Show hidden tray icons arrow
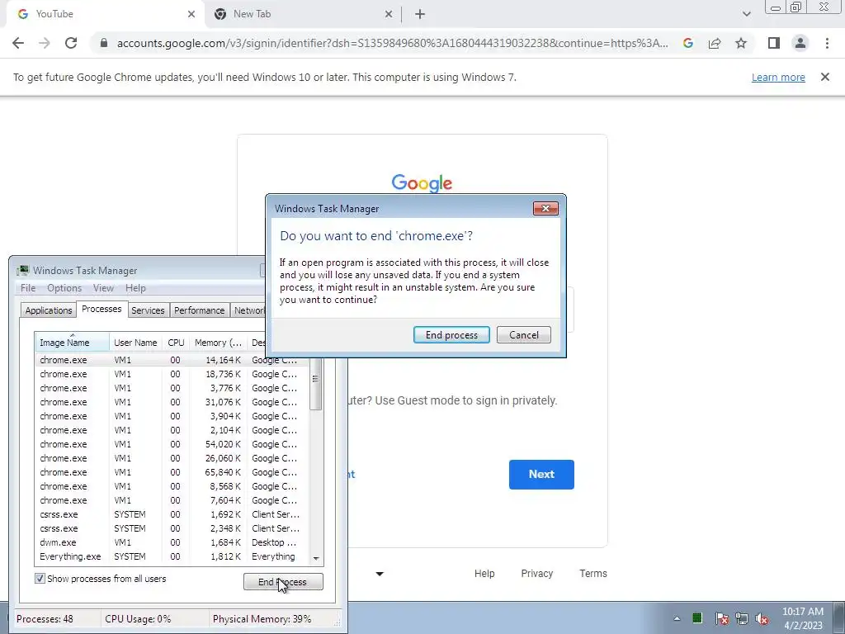845x634 pixels. pos(677,618)
